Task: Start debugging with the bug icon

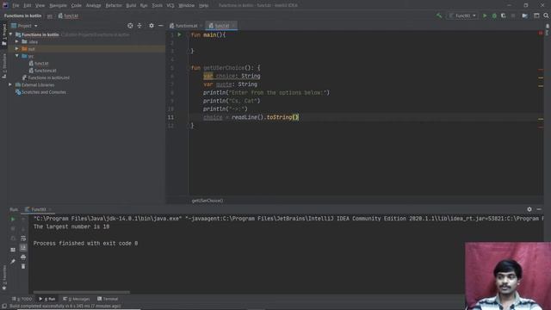Action: tap(494, 15)
